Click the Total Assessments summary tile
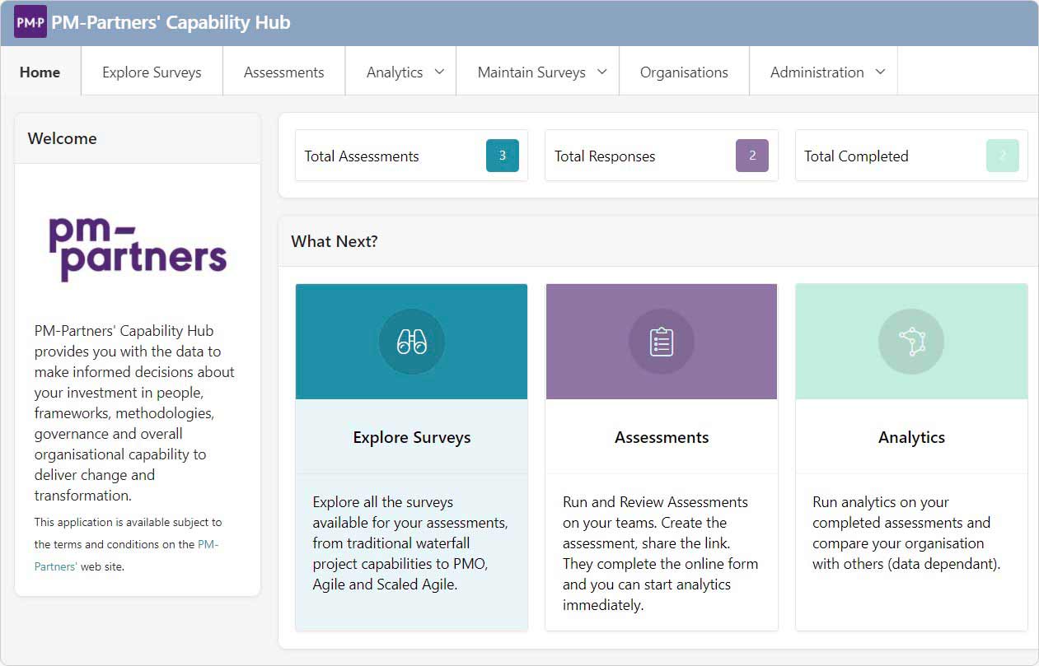 (x=411, y=156)
